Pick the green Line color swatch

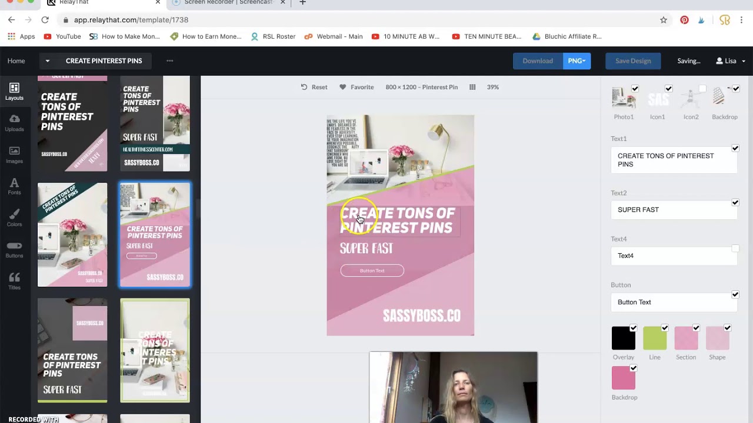[x=655, y=338]
